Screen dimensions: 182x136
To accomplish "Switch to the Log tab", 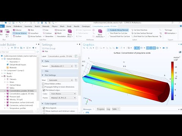I will click(x=108, y=109).
